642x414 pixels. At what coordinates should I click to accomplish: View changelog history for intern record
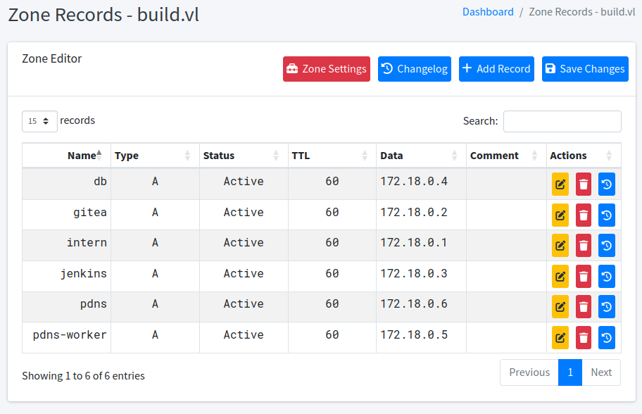pos(606,246)
